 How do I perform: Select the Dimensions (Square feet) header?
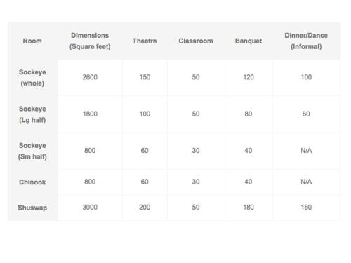pyautogui.click(x=90, y=41)
